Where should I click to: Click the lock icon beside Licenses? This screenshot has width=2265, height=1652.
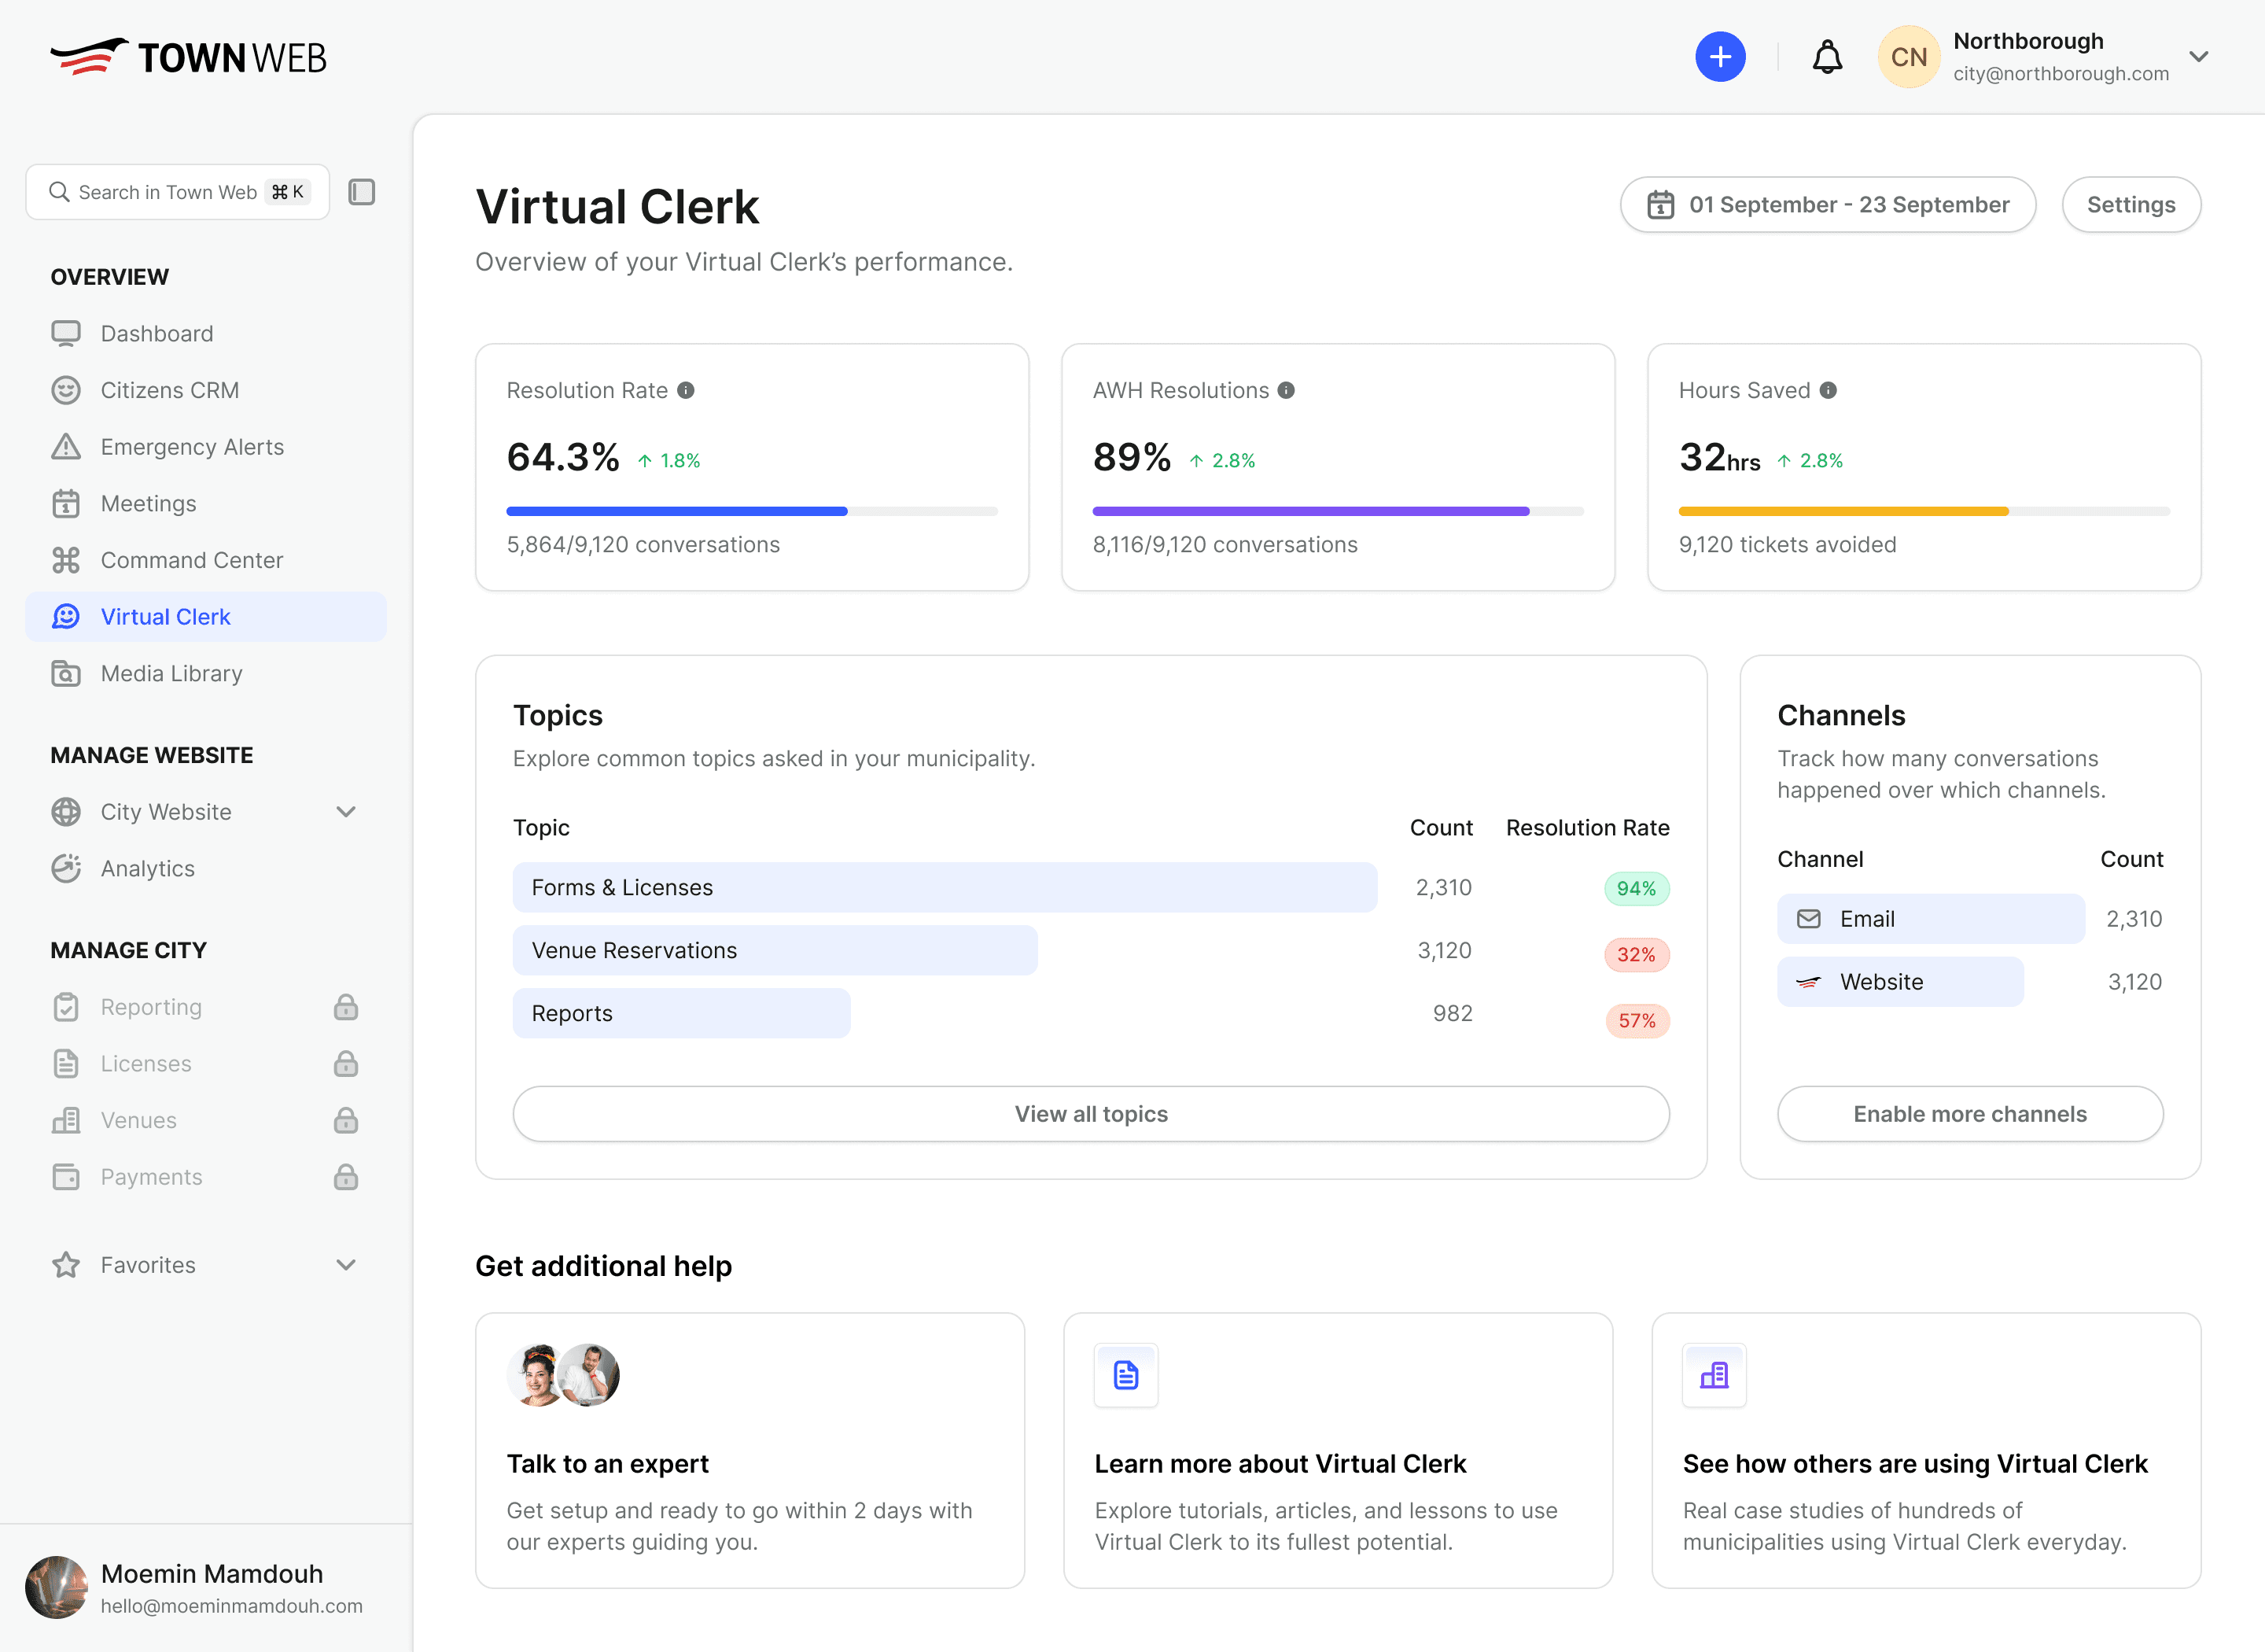[x=346, y=1064]
